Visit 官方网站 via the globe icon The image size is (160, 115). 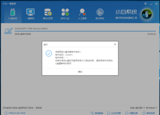(x=100, y=14)
